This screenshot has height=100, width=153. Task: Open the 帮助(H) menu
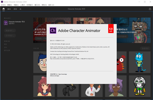(44, 5)
